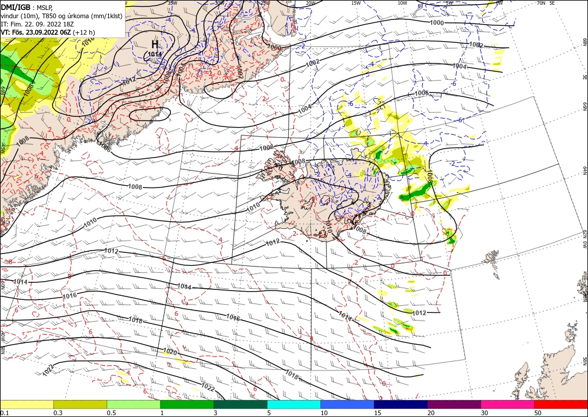Click the "20W" longitude label at top
The height and width of the screenshot is (417, 588).
310,2
